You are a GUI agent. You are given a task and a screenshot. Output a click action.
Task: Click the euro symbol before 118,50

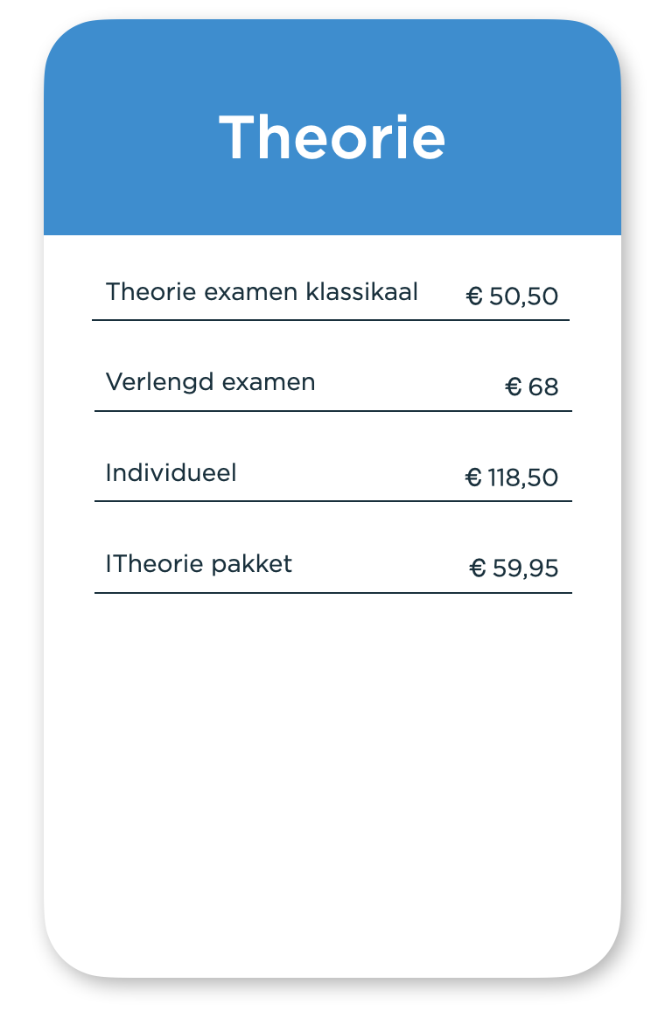click(x=473, y=478)
